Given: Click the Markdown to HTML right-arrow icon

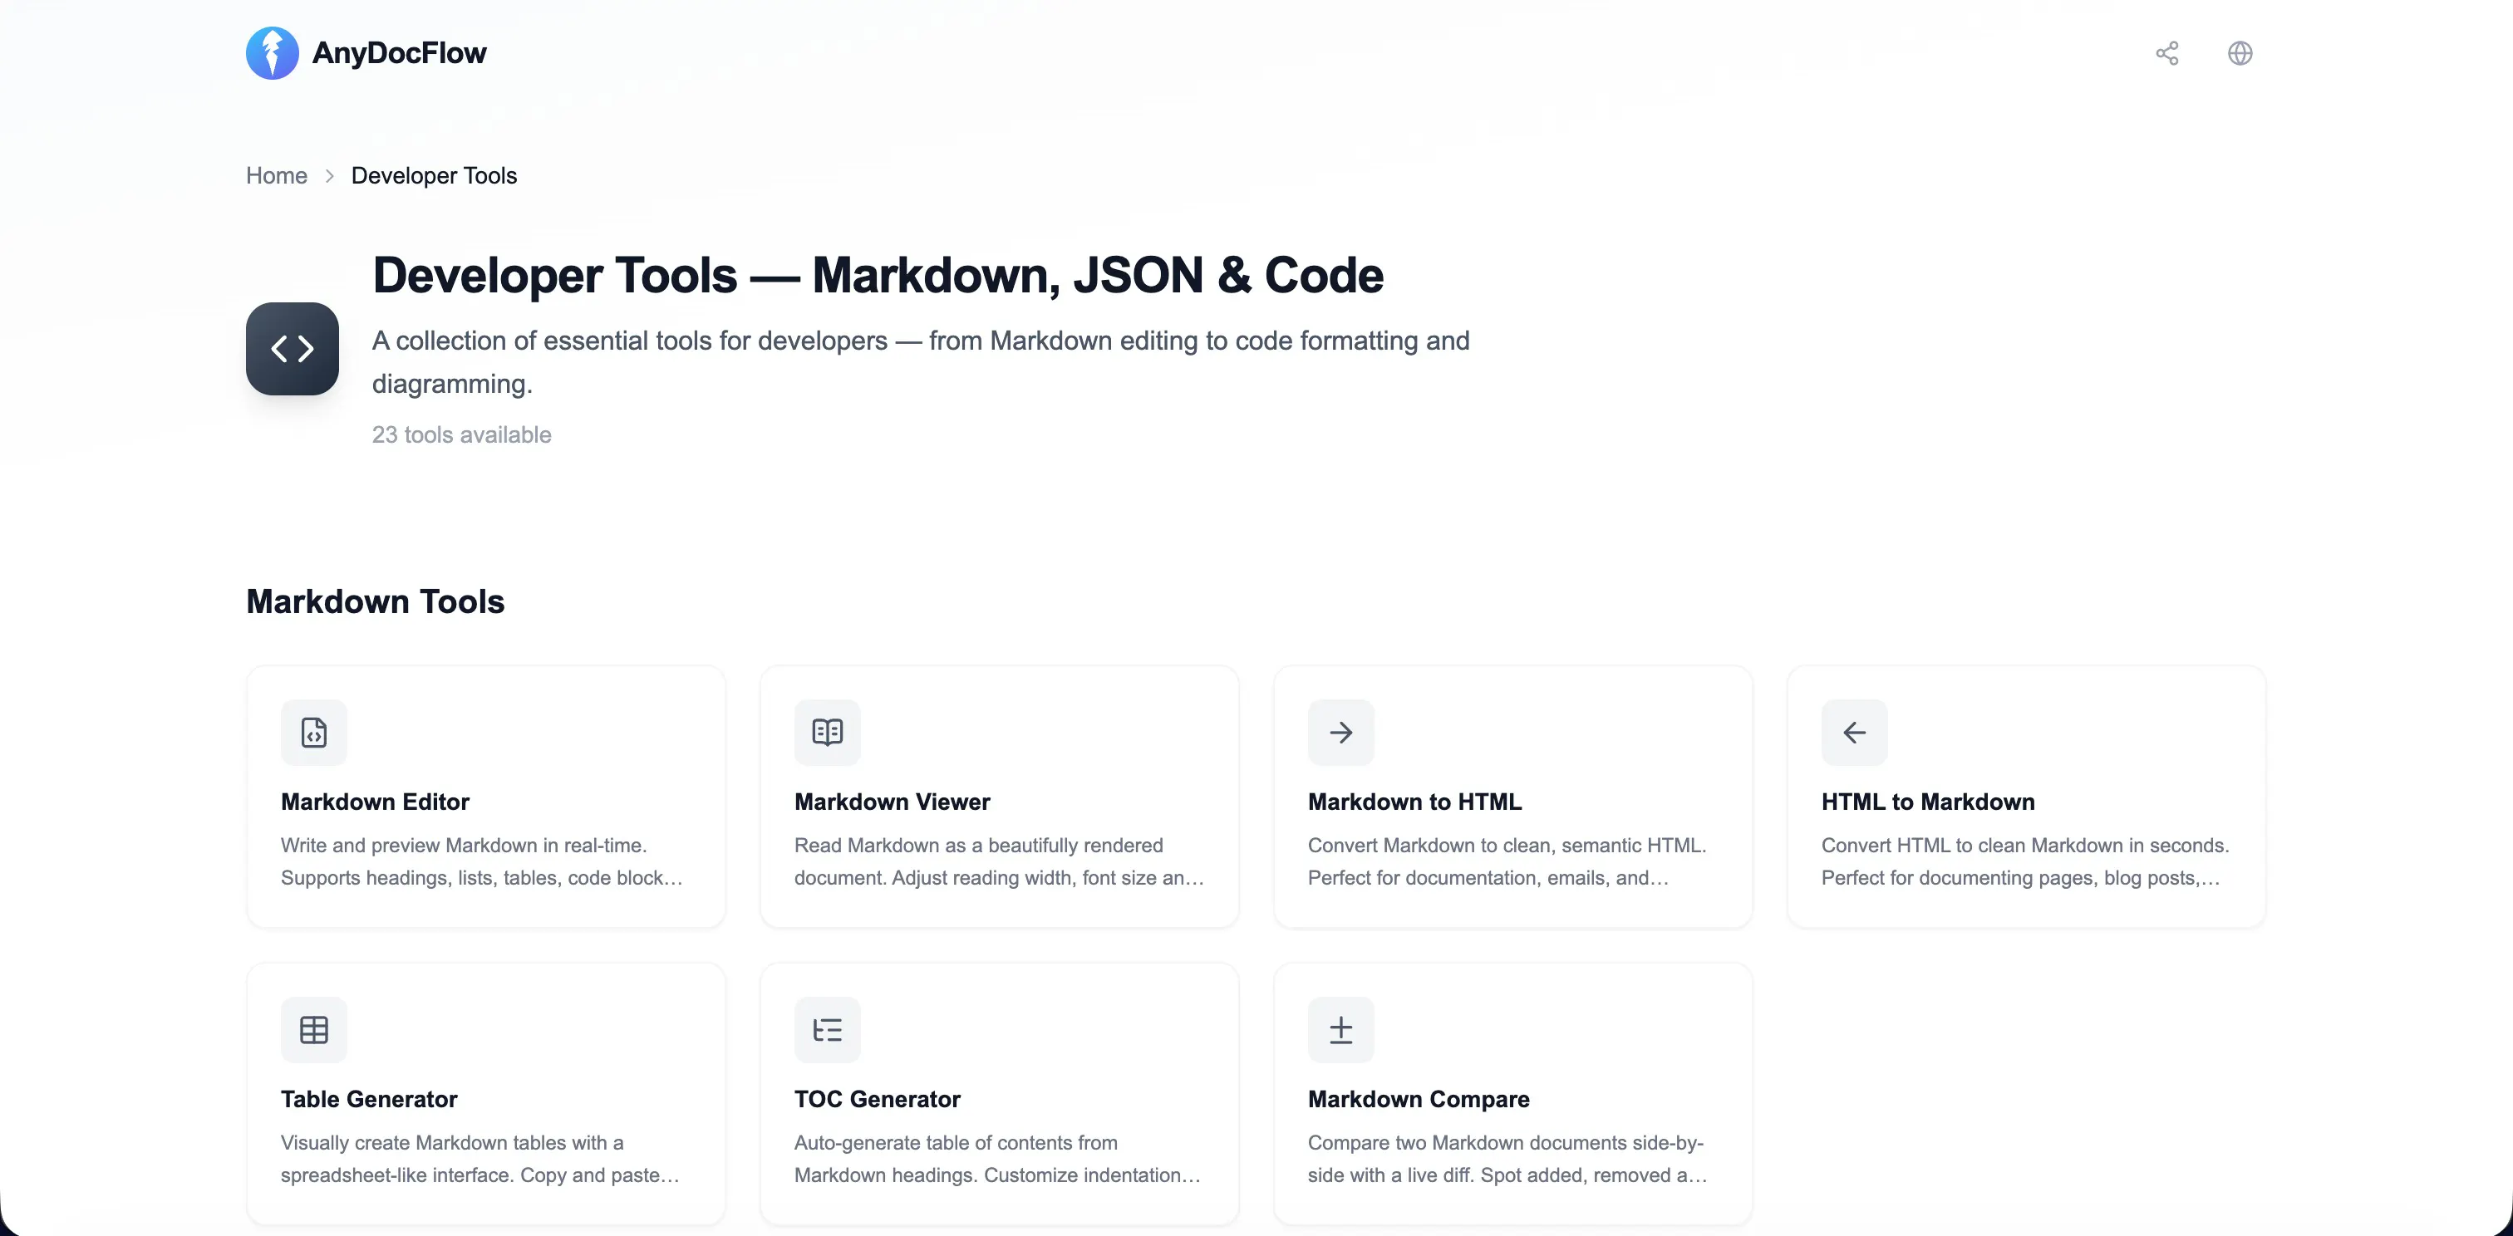Looking at the screenshot, I should (1340, 732).
